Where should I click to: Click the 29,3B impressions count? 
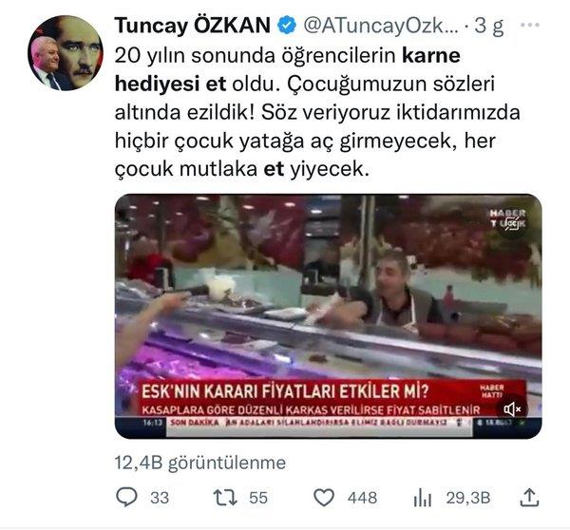[x=468, y=498]
